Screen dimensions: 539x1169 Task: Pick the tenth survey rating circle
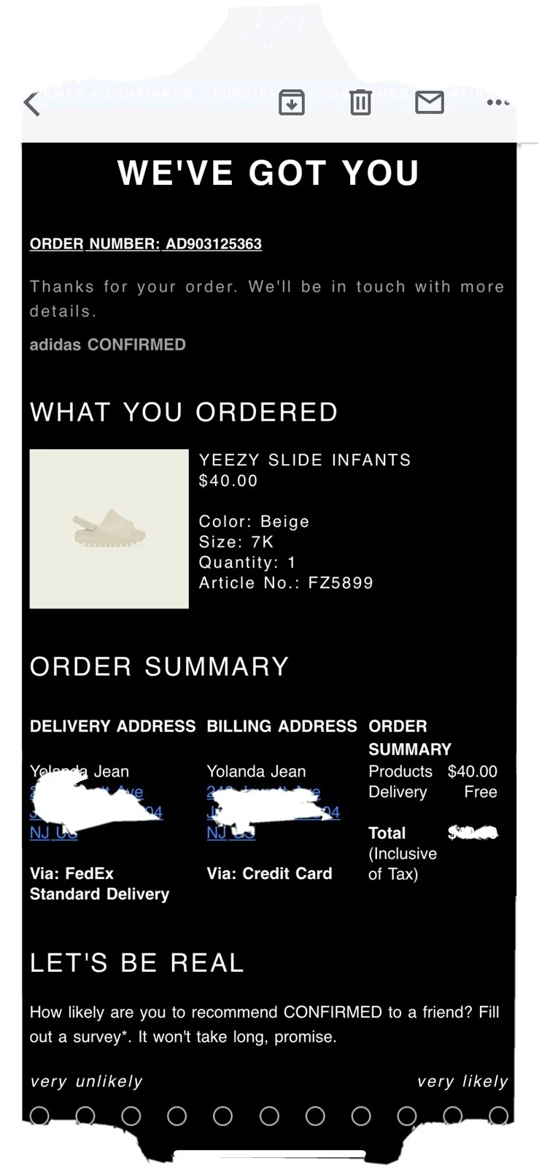452,1116
